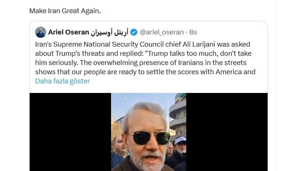
Task: Click Ariel Oseran's profile avatar
Action: (41, 32)
